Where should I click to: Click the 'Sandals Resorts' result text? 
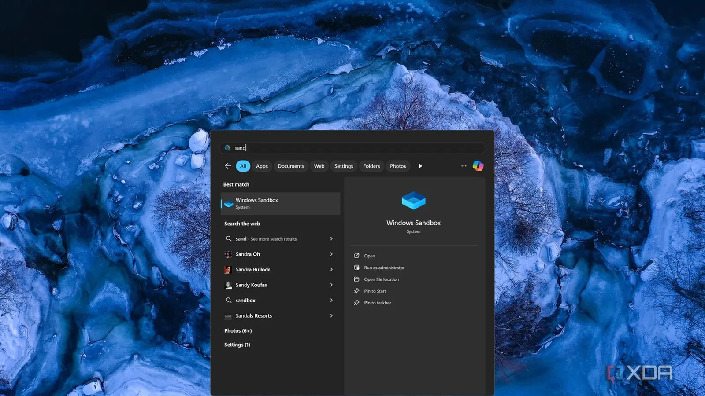254,316
